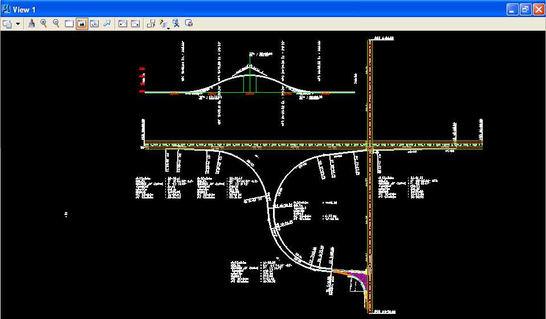
Task: Open the View 1 window system menu icon
Action: click(7, 9)
